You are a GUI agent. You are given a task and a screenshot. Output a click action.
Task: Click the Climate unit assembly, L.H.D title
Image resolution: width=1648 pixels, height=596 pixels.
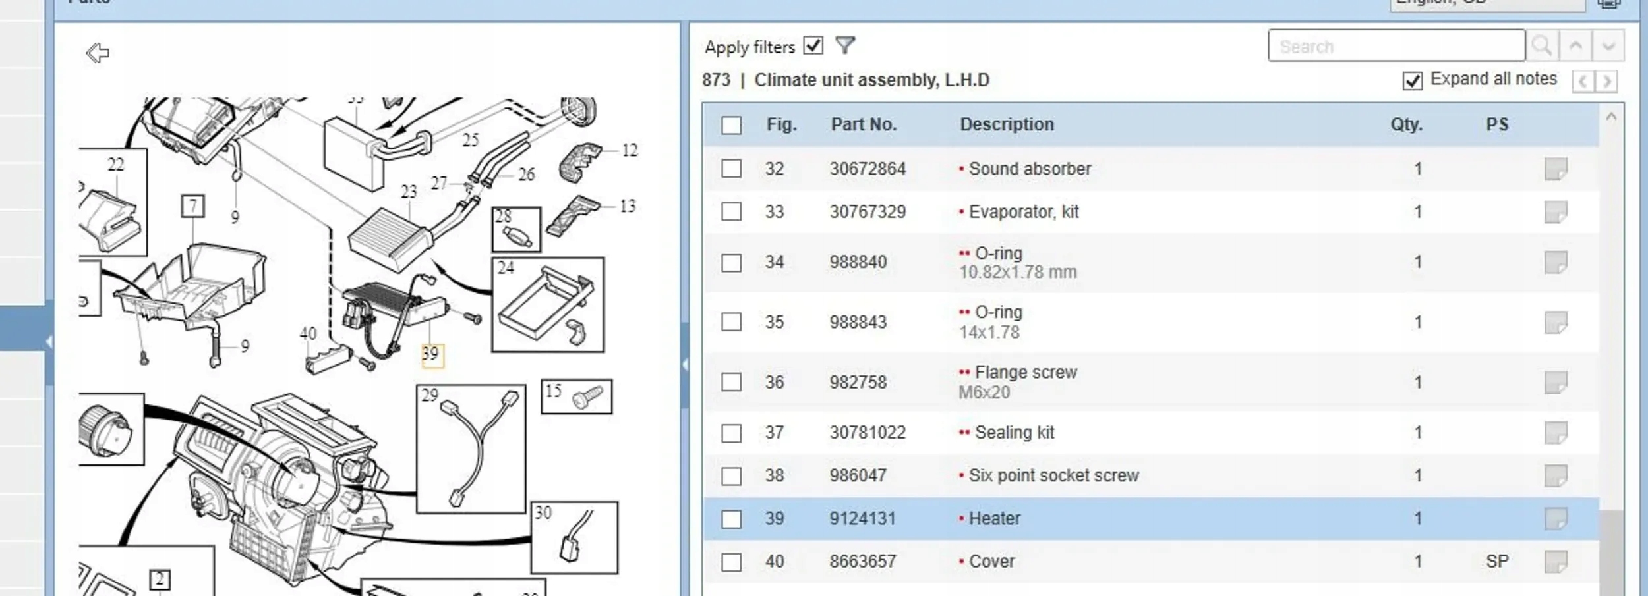click(x=872, y=80)
